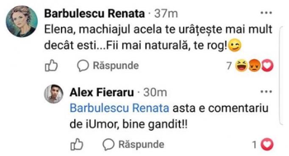View the 7 reactions count on Renata's comment
The height and width of the screenshot is (156, 289).
tap(229, 66)
